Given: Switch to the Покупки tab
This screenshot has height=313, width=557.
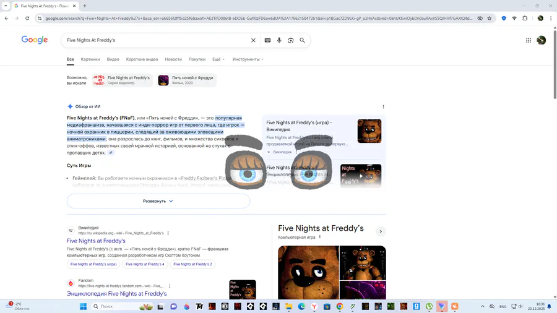Looking at the screenshot, I should point(197,59).
